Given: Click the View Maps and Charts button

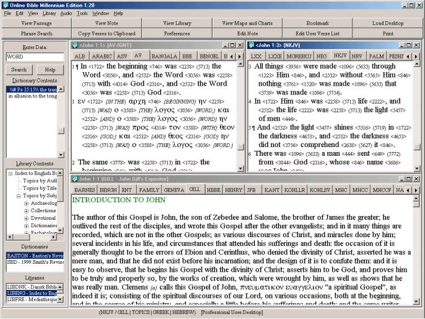Looking at the screenshot, I should (x=247, y=23).
